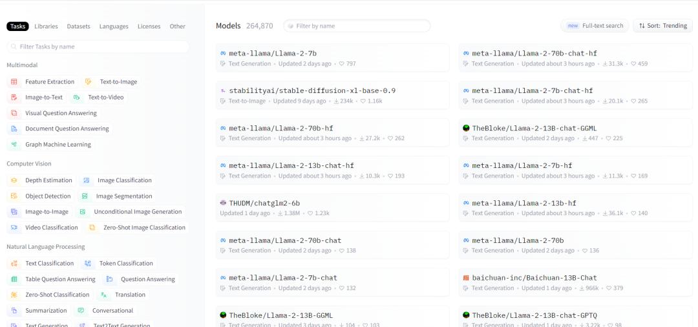Click the Image-to-Image icon

coord(14,212)
